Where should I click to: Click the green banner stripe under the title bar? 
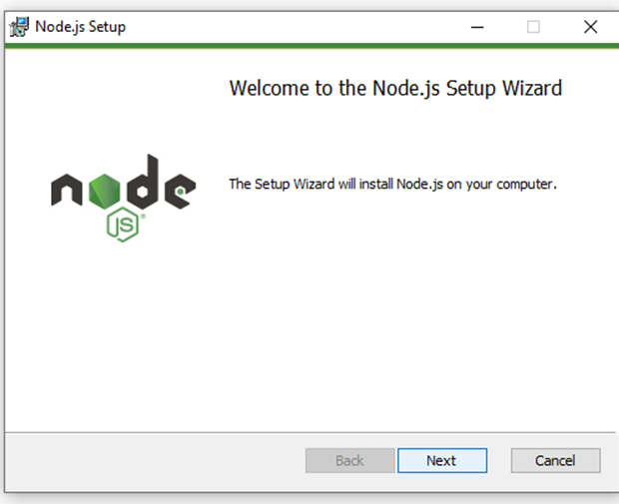pyautogui.click(x=311, y=46)
